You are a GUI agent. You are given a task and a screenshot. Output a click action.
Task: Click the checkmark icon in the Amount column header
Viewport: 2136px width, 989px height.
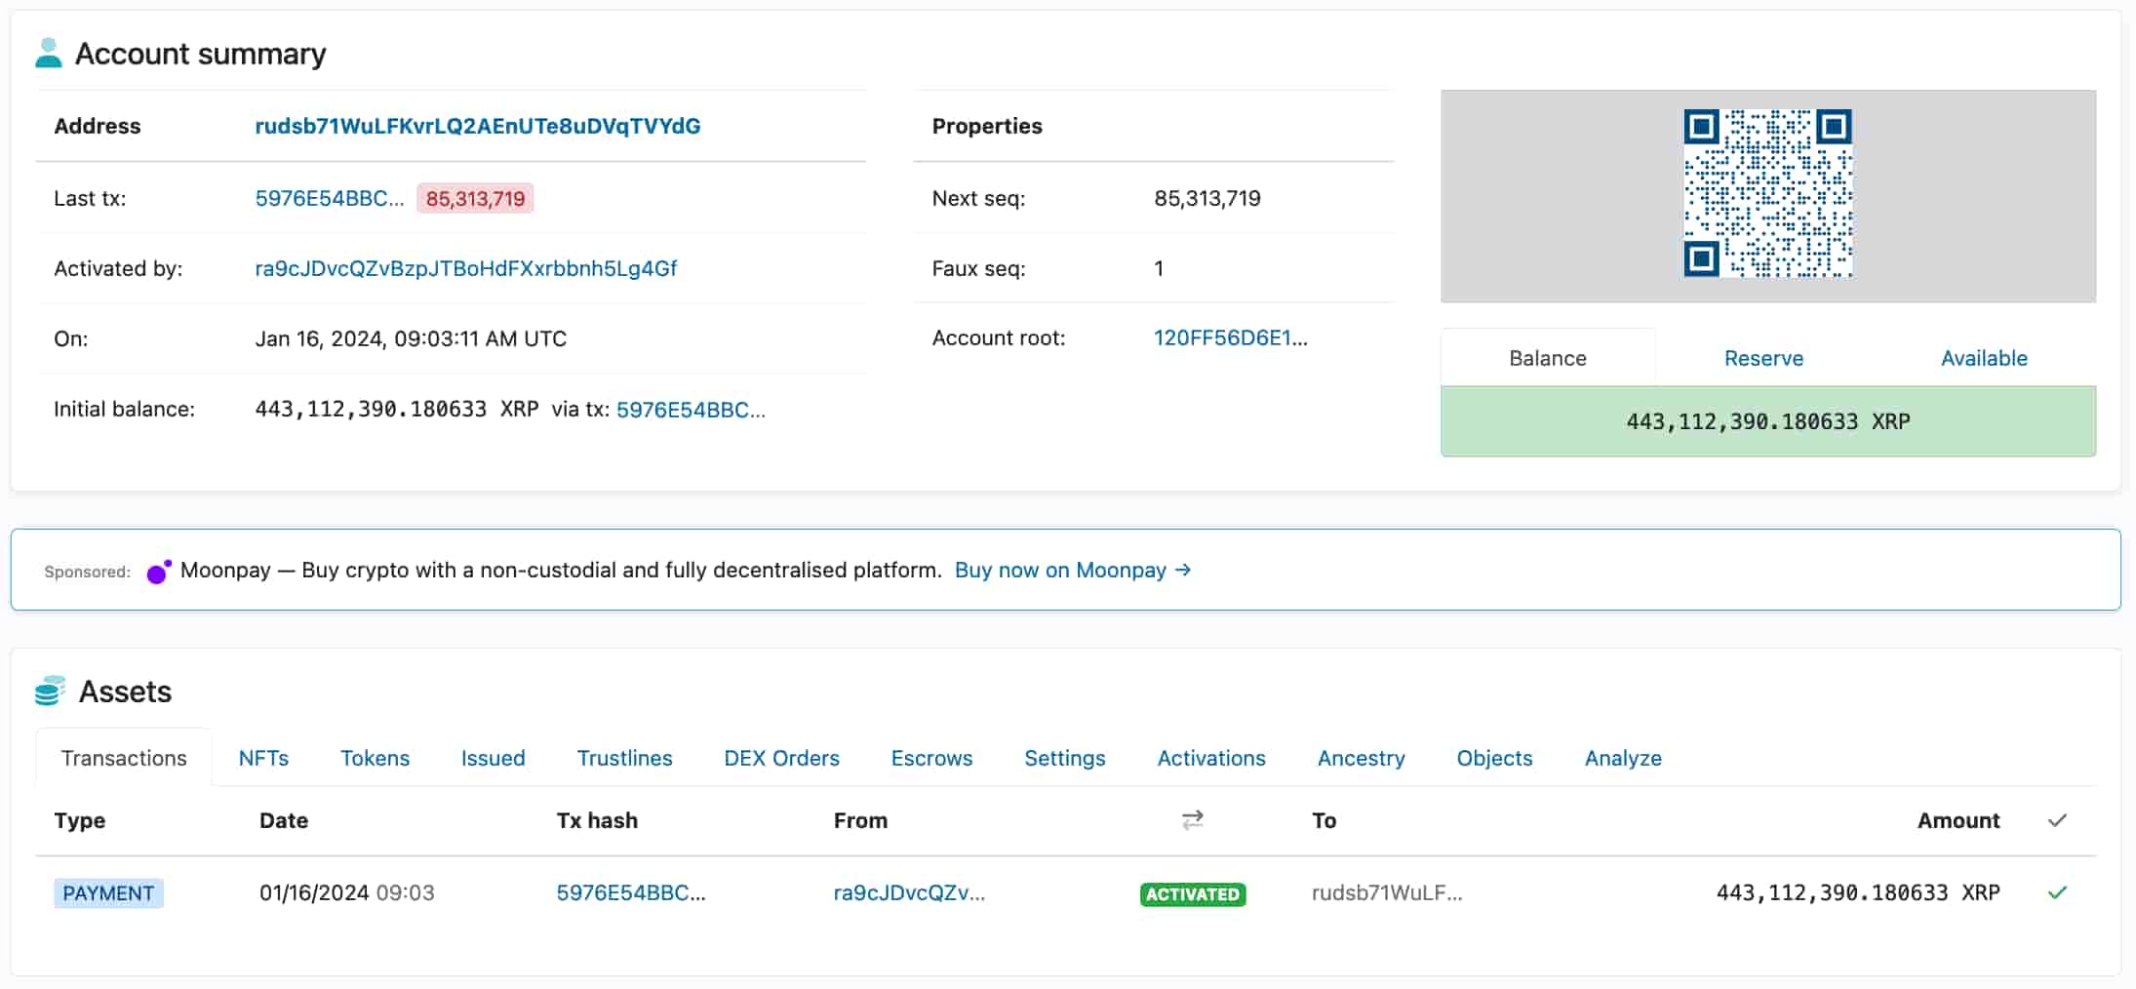[2056, 820]
